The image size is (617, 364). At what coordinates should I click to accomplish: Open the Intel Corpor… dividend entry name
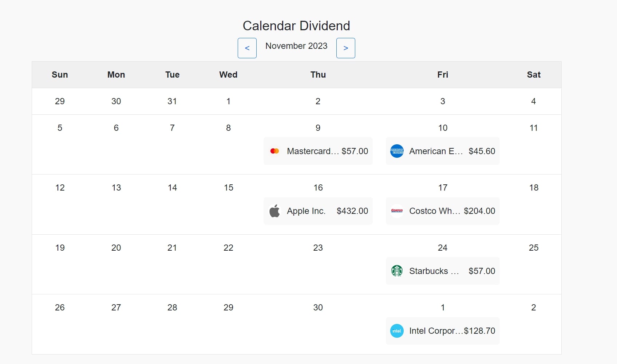pos(436,331)
